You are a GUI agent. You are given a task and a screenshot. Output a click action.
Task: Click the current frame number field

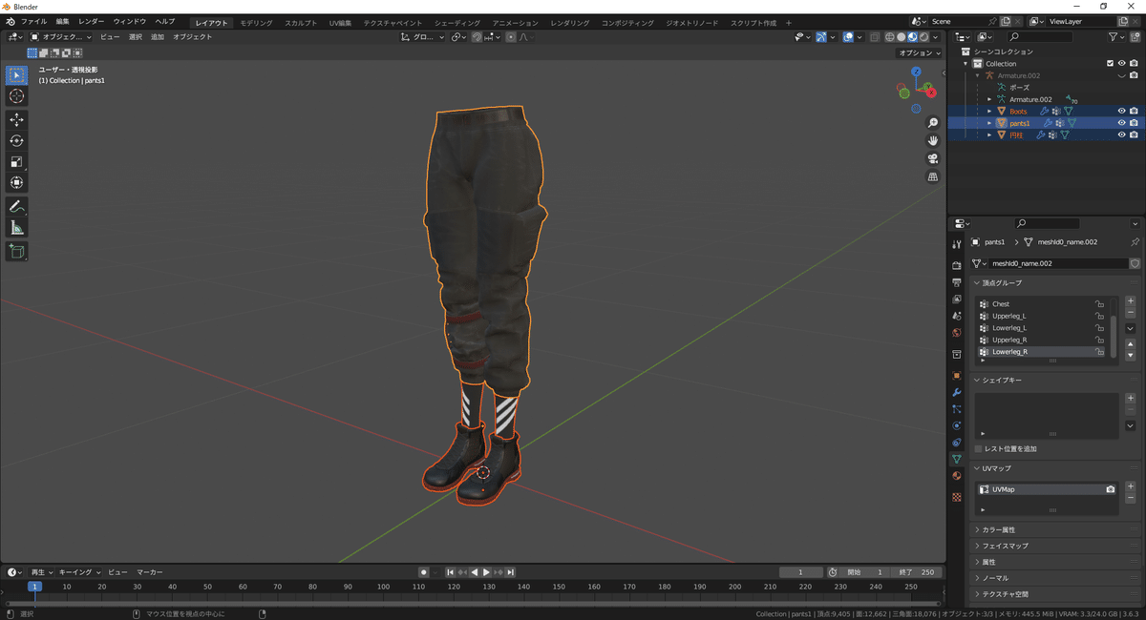pos(800,572)
